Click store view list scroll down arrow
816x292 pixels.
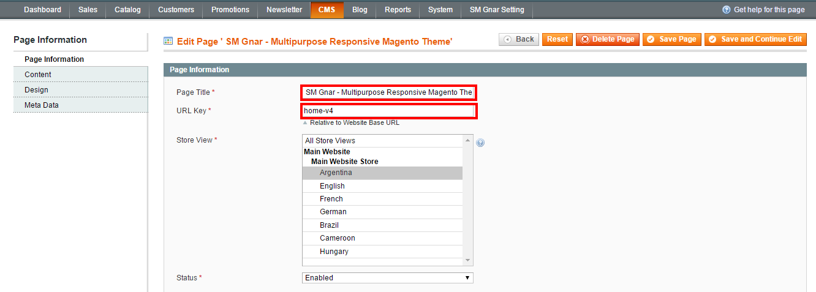468,260
